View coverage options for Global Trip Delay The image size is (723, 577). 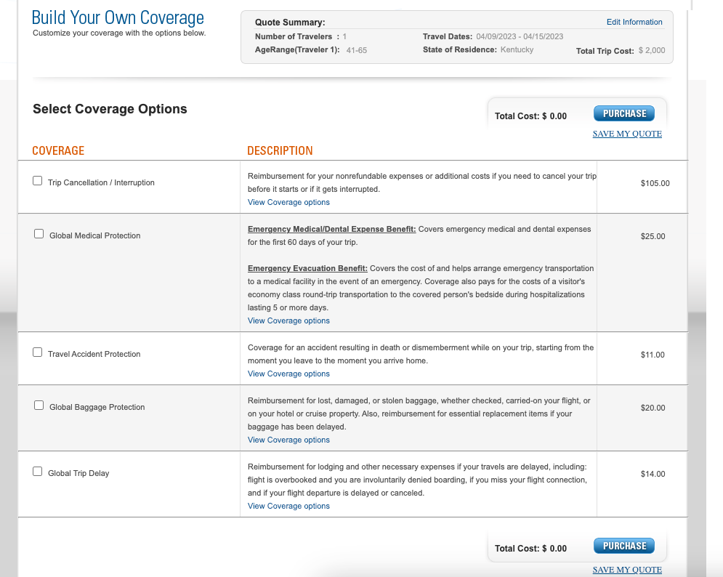[288, 506]
